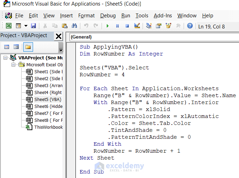239x178 pixels.
Task: Click the VBA control icon left of File
Action: [x=8, y=15]
